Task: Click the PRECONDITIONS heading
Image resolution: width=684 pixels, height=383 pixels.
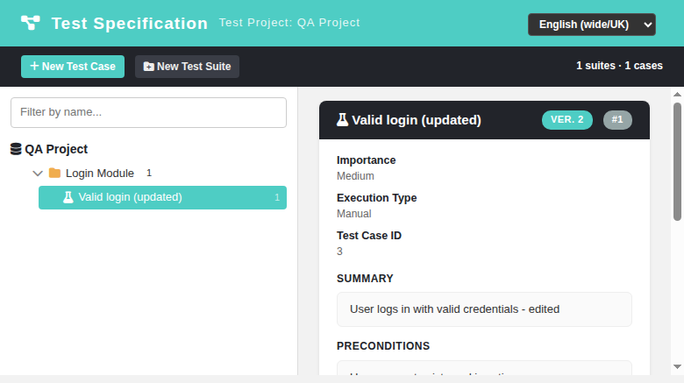Action: pyautogui.click(x=383, y=346)
